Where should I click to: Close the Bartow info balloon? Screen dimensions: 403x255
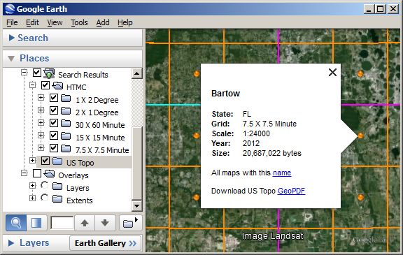pyautogui.click(x=332, y=73)
